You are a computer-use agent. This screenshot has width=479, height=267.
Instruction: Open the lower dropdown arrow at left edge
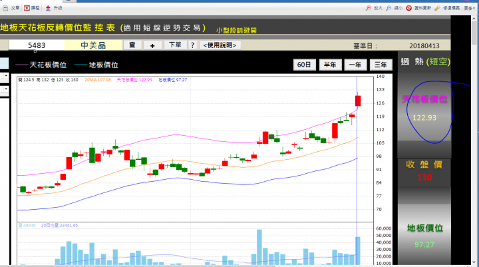[6, 89]
